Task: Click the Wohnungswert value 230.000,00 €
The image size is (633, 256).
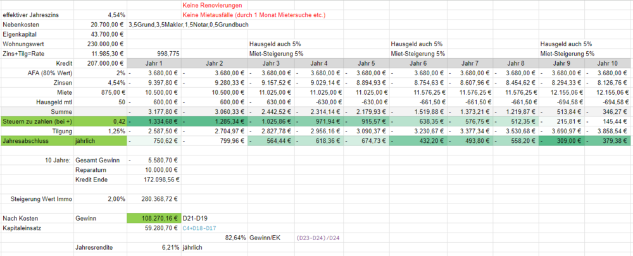Action: (x=105, y=44)
